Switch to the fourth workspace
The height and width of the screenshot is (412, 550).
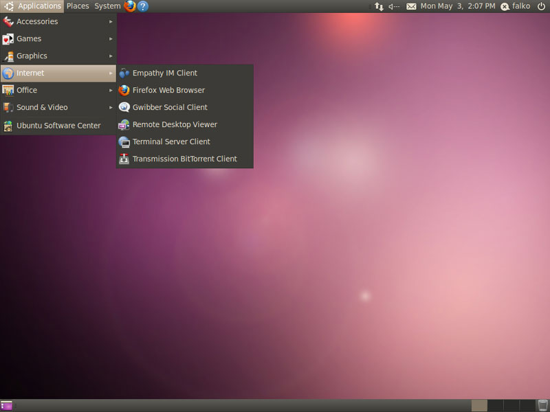tap(527, 406)
